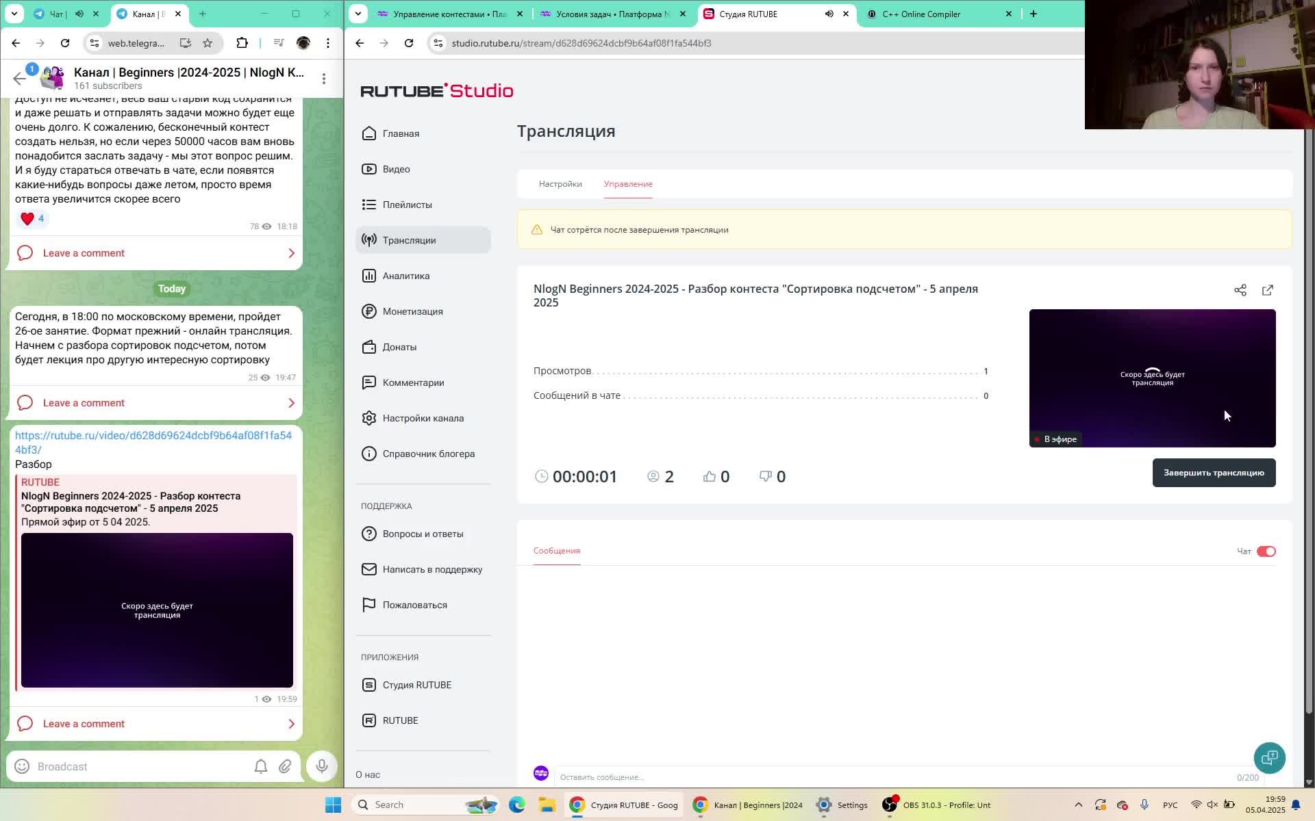Screen dimensions: 1315x821
Task: Open the Плейлисты sidebar section
Action: 408,205
